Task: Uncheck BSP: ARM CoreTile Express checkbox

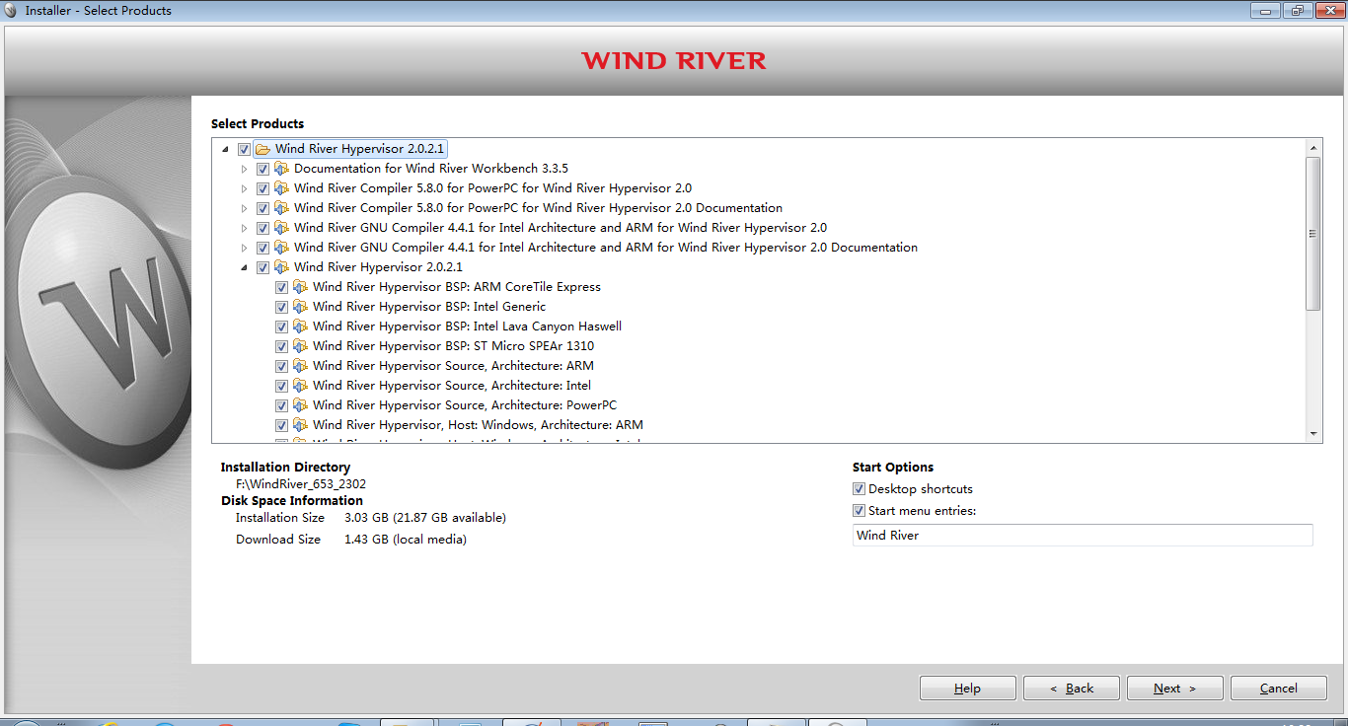Action: click(281, 287)
